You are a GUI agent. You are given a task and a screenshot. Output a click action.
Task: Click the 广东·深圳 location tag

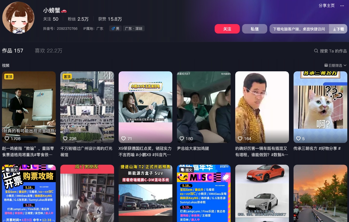pos(134,29)
